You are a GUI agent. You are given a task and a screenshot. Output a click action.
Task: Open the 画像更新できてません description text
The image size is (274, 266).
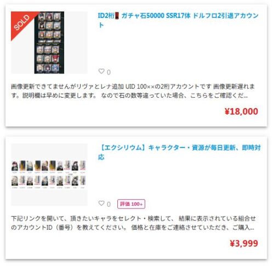(x=133, y=91)
